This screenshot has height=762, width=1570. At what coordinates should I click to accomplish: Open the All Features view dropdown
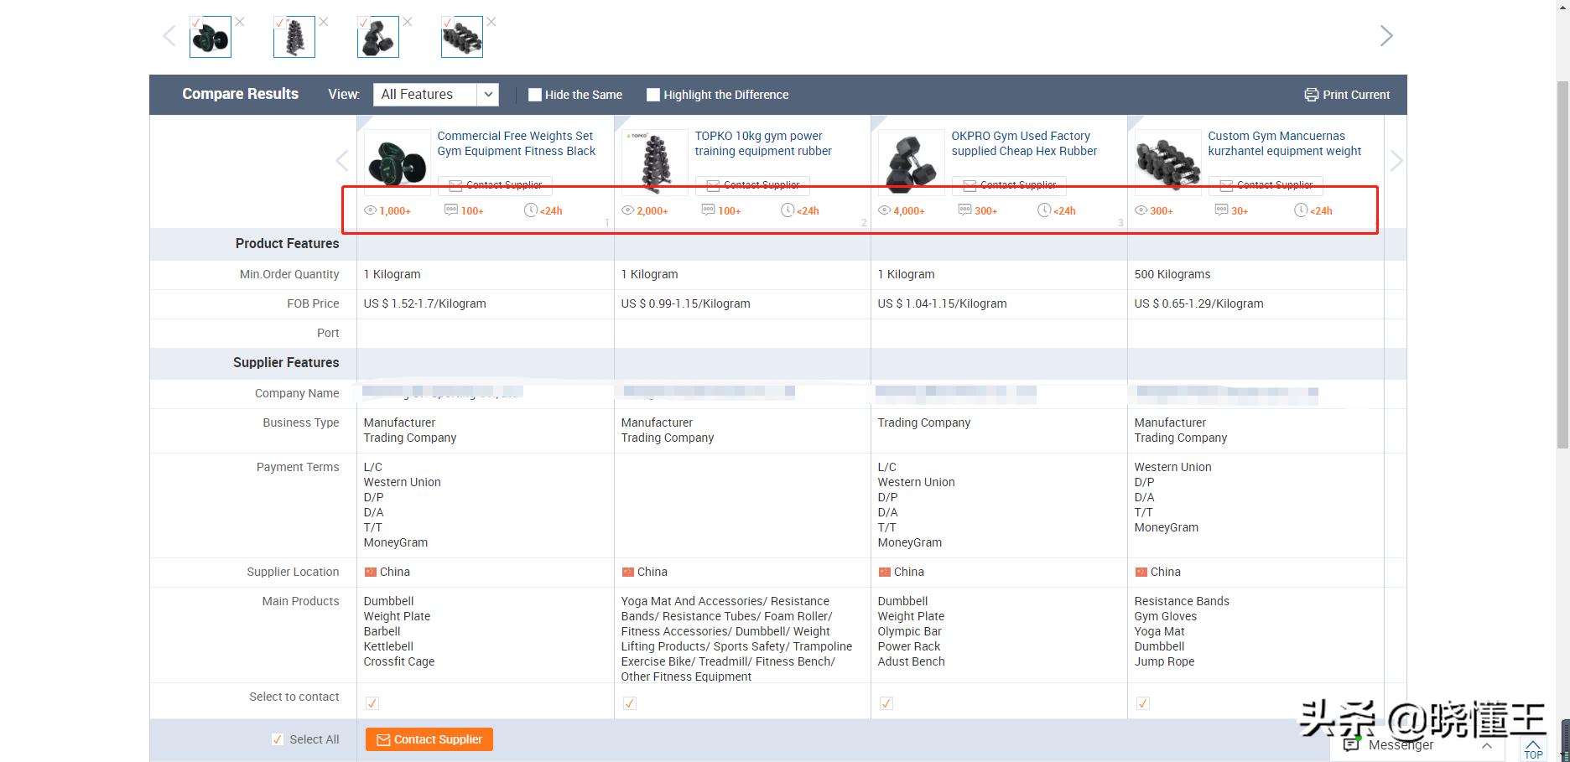tap(435, 95)
